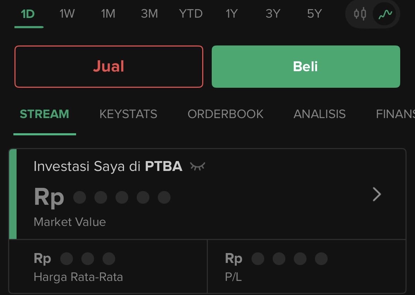Select the 3Y chart timeframe
Screen dimensions: 415x295
(x=273, y=14)
